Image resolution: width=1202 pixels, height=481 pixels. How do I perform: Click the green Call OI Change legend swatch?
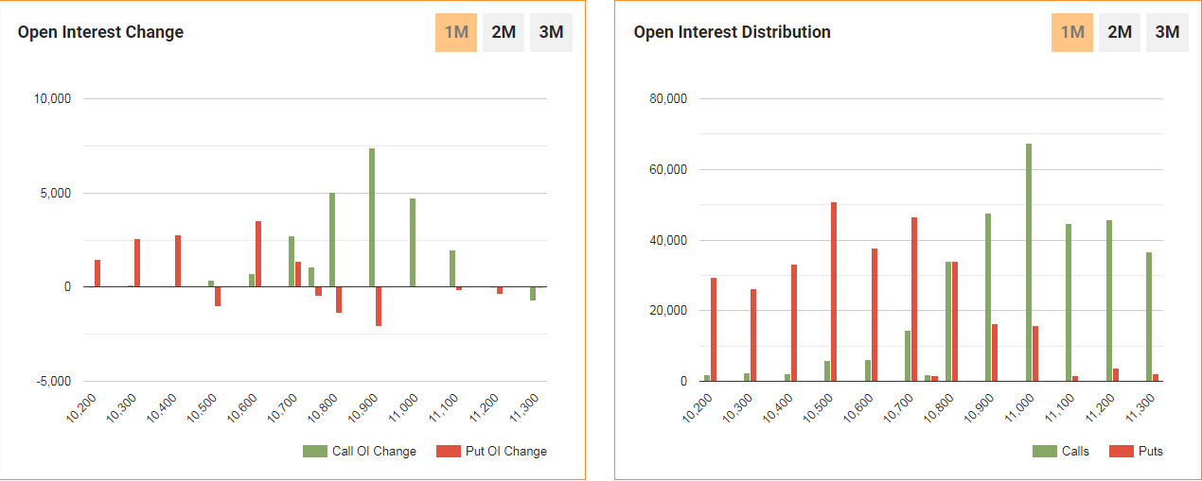point(314,452)
